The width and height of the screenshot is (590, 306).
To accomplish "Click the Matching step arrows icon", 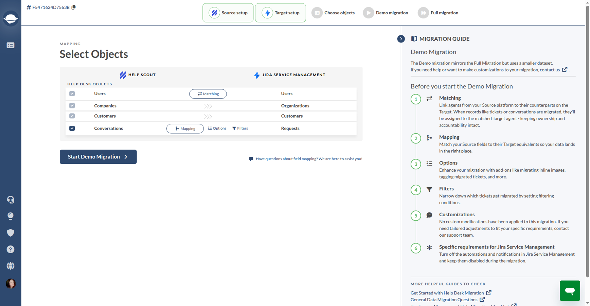I will (429, 98).
